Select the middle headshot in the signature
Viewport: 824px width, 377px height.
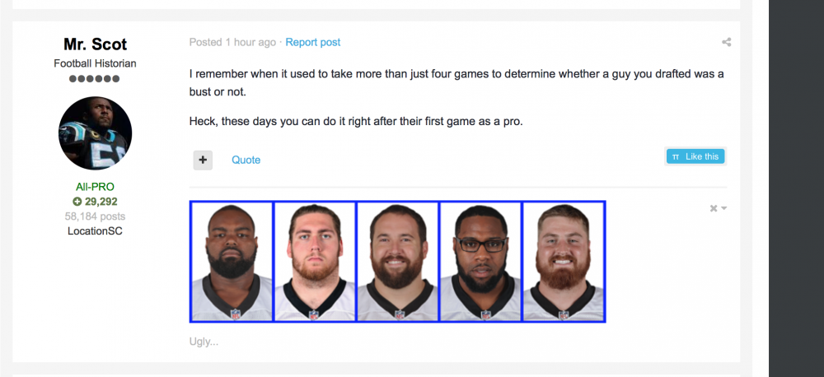point(398,262)
